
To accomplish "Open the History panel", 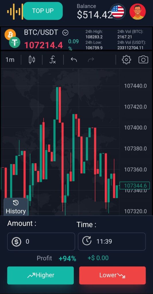I will point(16,207).
